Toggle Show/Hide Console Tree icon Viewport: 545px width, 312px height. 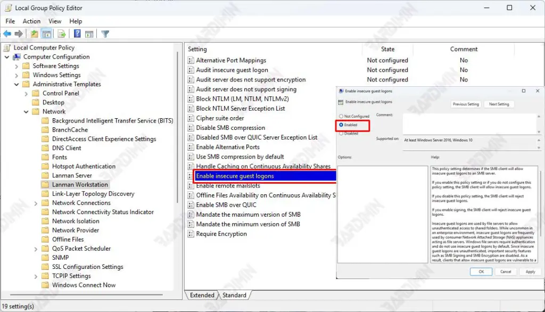click(x=46, y=34)
